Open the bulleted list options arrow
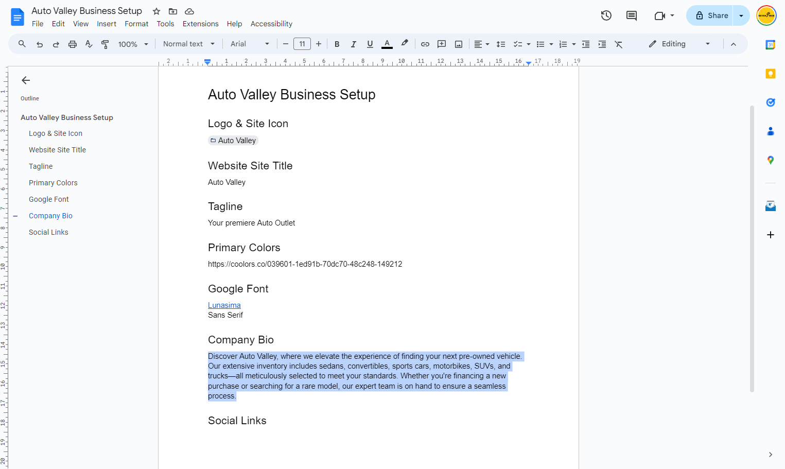The image size is (785, 469). coord(551,44)
